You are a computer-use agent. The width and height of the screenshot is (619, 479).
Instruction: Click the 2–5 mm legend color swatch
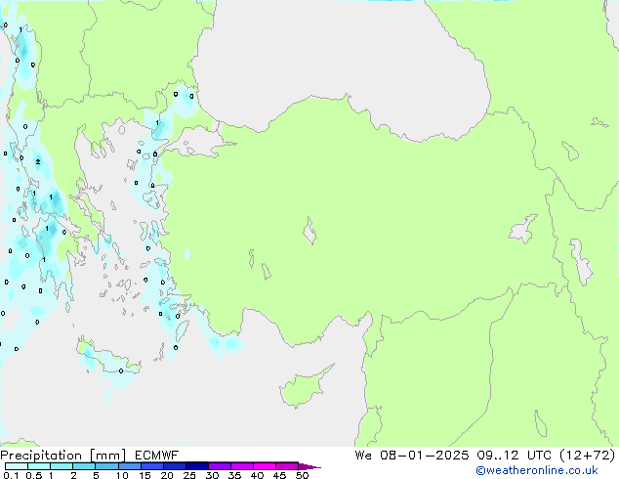(84, 466)
